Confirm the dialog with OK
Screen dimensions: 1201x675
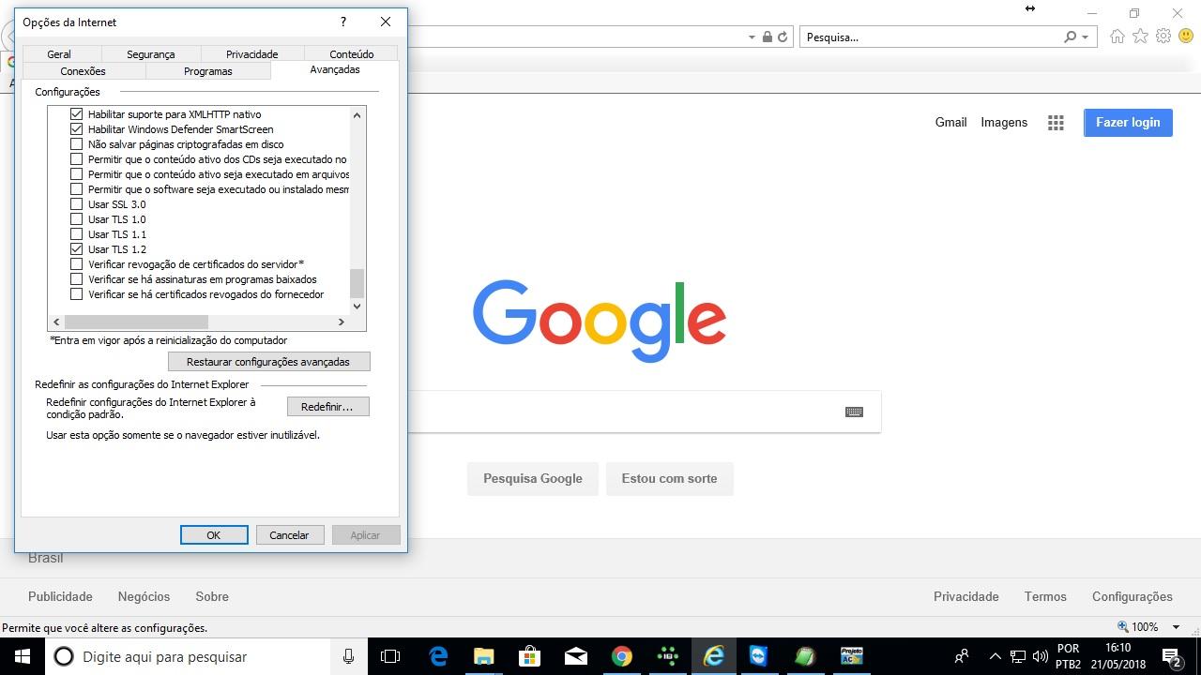point(214,535)
